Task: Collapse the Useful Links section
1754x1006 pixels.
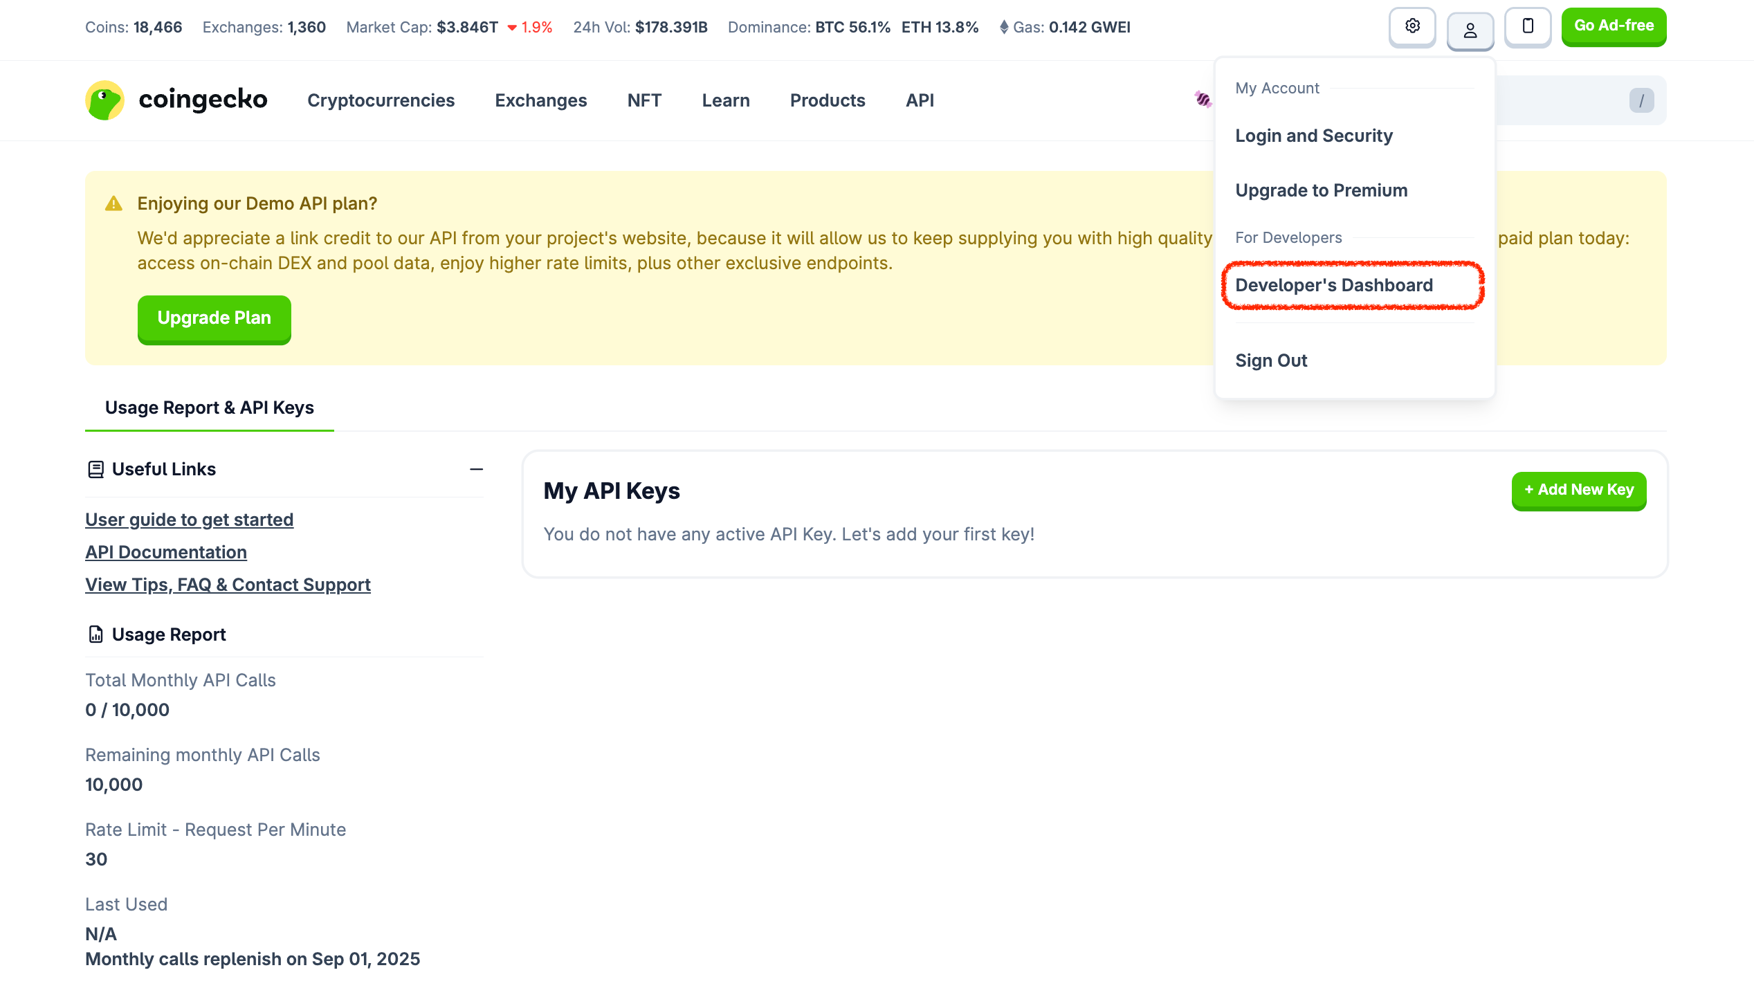Action: pyautogui.click(x=476, y=470)
